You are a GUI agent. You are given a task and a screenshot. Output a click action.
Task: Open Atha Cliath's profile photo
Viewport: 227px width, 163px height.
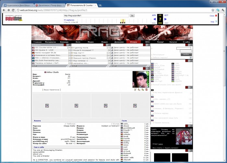click(x=141, y=79)
